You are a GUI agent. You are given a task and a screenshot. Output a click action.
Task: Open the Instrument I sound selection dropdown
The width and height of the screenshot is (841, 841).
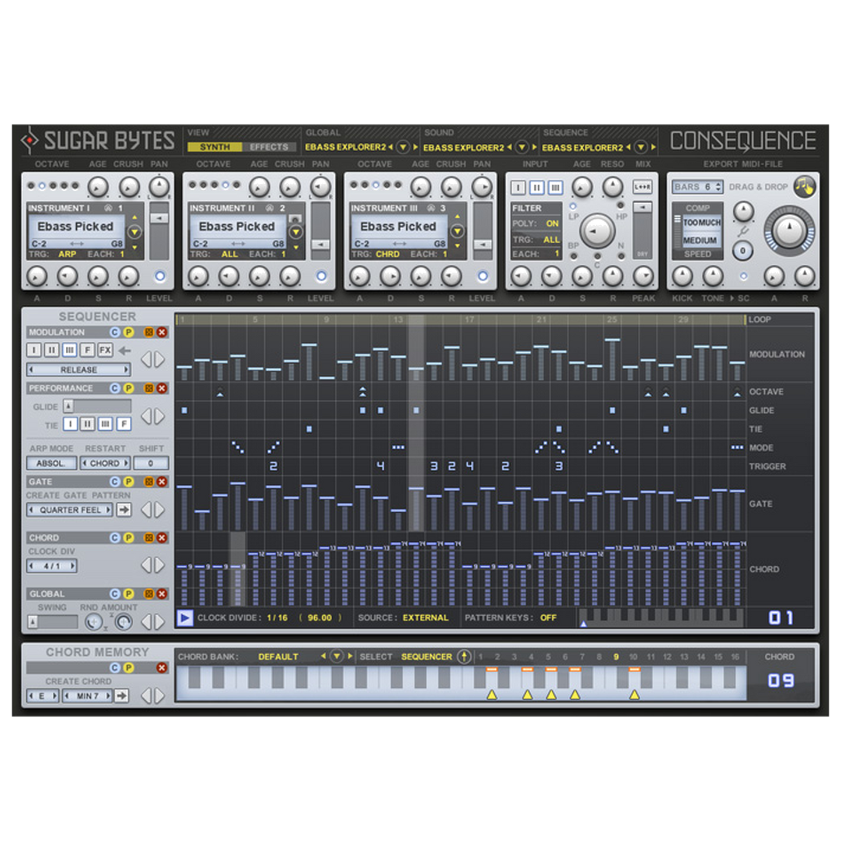tap(134, 232)
